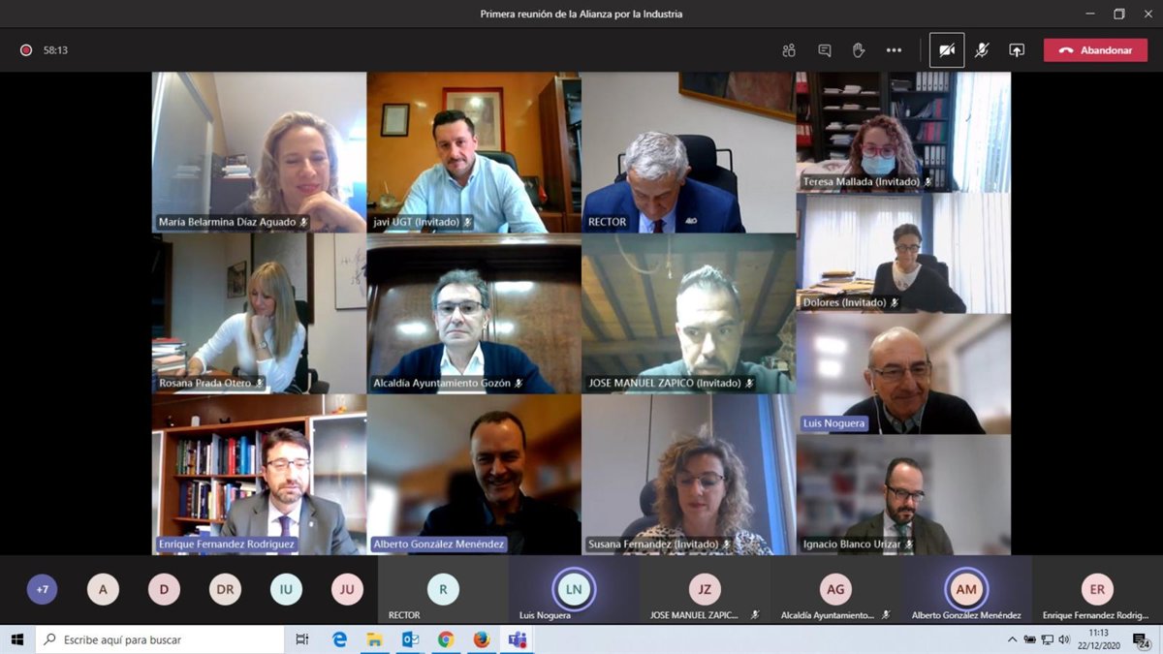Share your screen content
This screenshot has height=654, width=1163.
point(1017,50)
